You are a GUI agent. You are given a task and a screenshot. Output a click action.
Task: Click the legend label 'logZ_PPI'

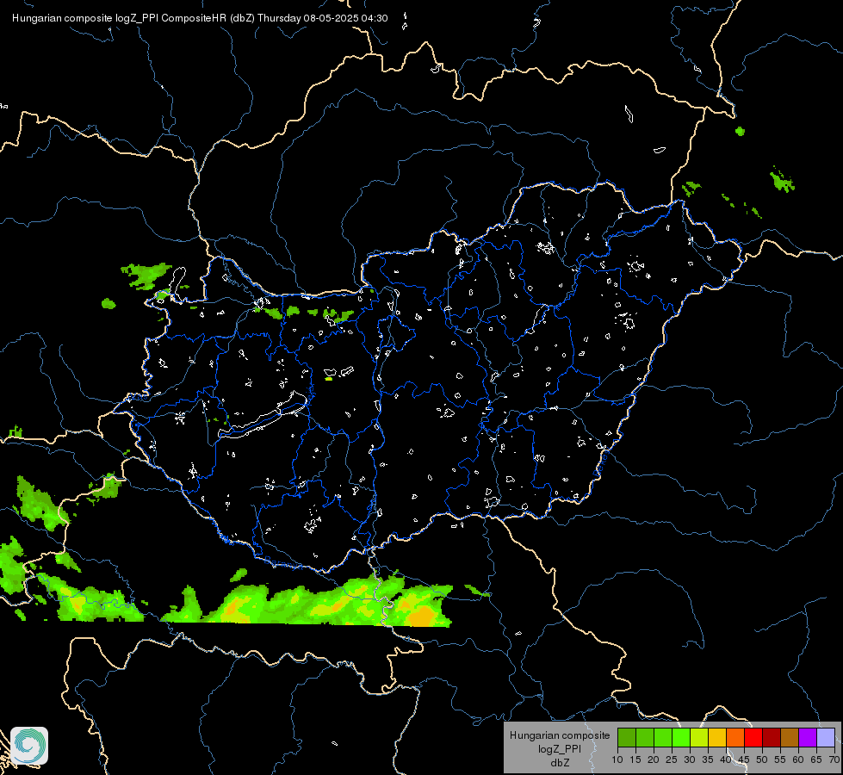pyautogui.click(x=560, y=748)
